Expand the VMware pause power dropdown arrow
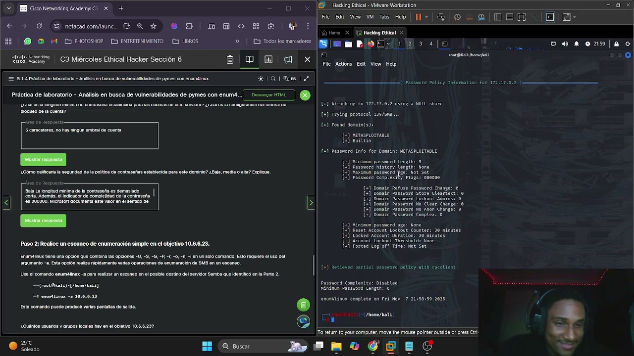This screenshot has width=634, height=356. (x=426, y=17)
